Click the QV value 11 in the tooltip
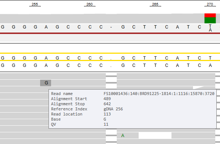220x144 pixels. point(106,124)
